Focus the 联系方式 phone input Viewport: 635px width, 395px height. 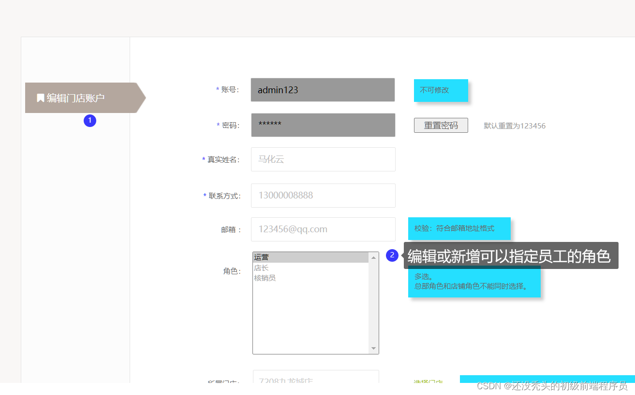click(x=323, y=196)
